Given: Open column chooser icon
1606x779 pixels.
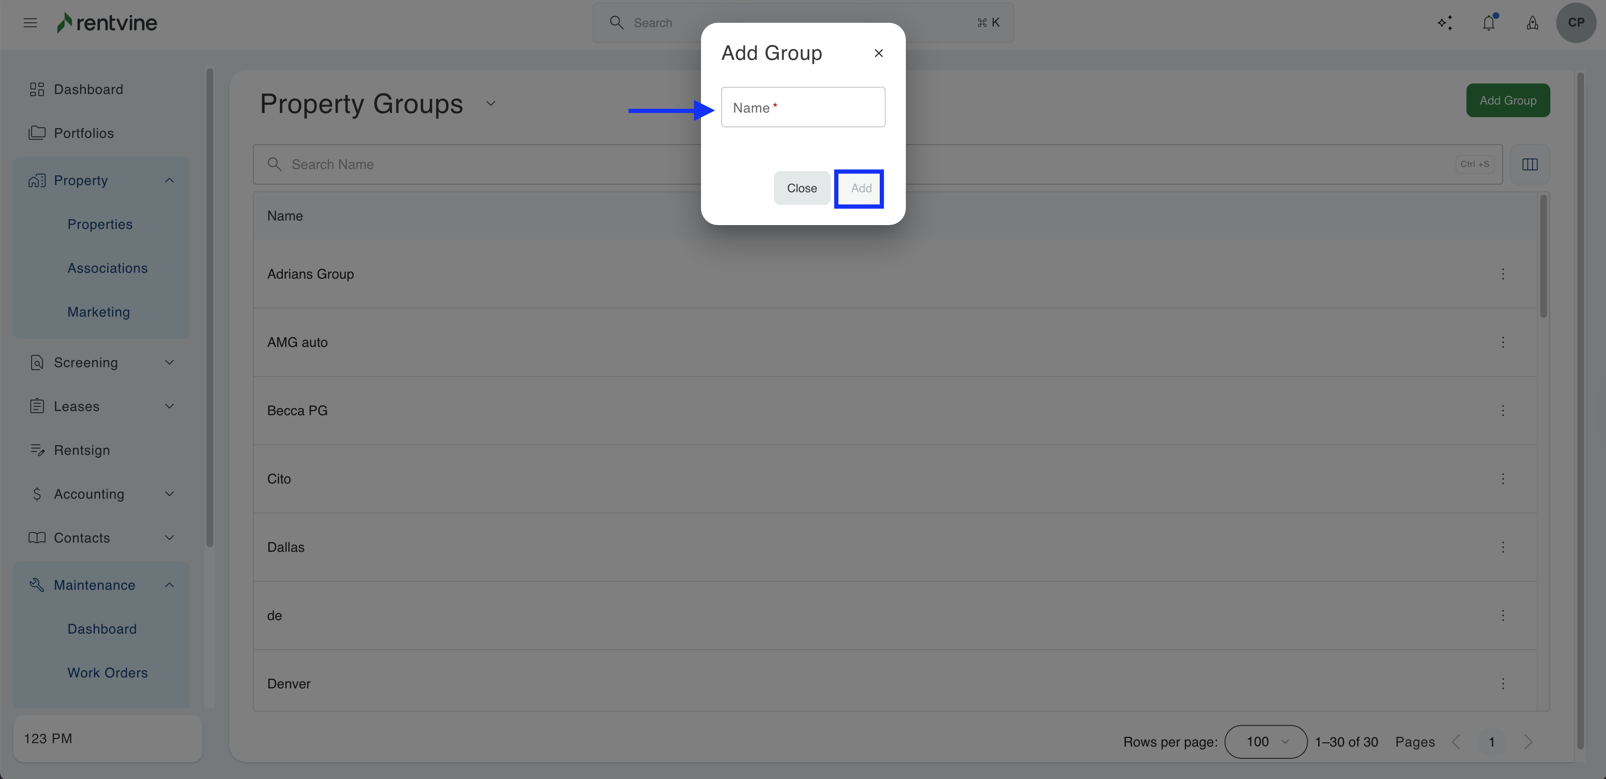Looking at the screenshot, I should (x=1529, y=165).
